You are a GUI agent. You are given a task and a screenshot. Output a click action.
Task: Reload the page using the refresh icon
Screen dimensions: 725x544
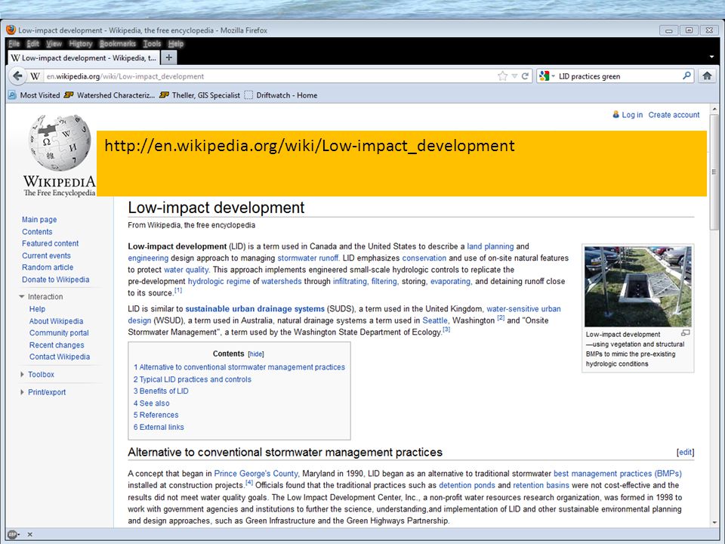click(525, 76)
